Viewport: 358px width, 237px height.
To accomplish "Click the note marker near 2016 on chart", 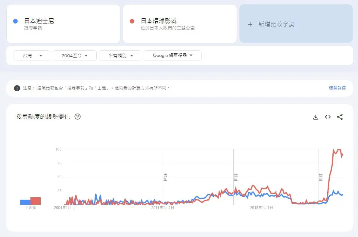I will click(236, 177).
